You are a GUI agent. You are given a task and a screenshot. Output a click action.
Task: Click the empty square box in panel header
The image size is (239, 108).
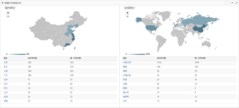tap(227, 3)
